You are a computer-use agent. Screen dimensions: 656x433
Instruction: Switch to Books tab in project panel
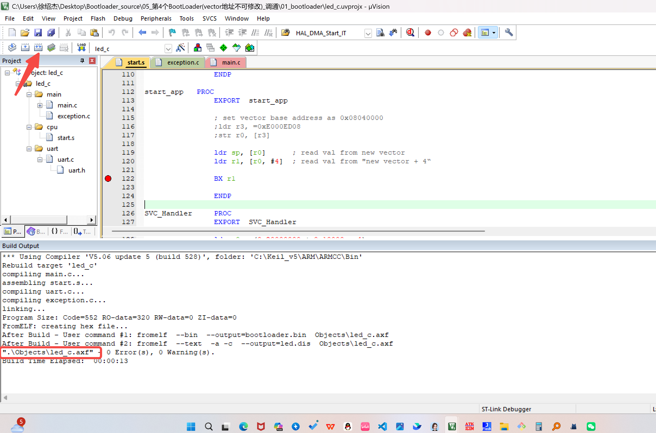[36, 231]
